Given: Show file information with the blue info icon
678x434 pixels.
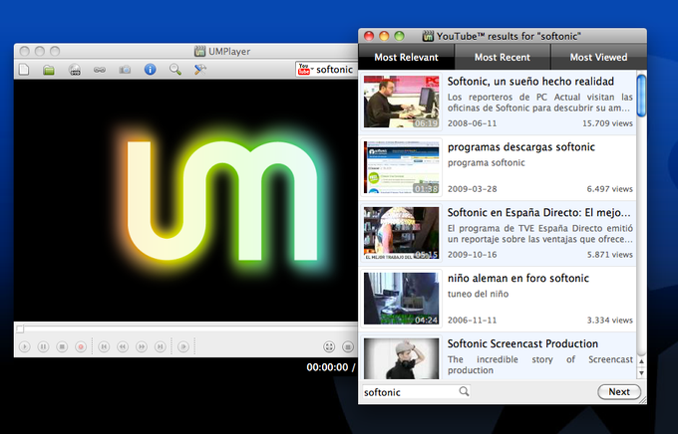Looking at the screenshot, I should [150, 69].
